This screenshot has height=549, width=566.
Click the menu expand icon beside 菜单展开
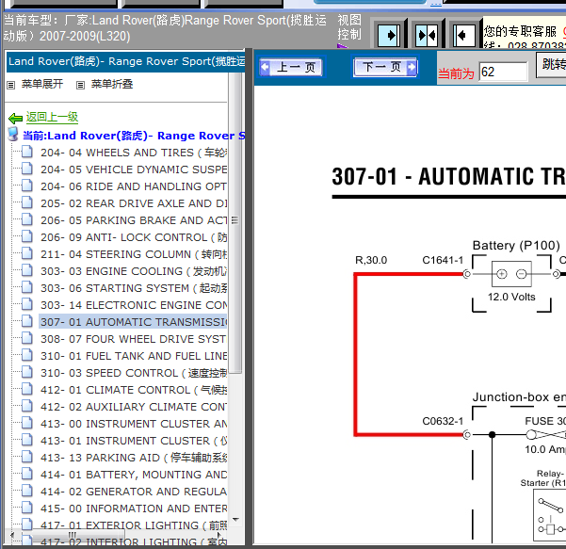pos(11,85)
